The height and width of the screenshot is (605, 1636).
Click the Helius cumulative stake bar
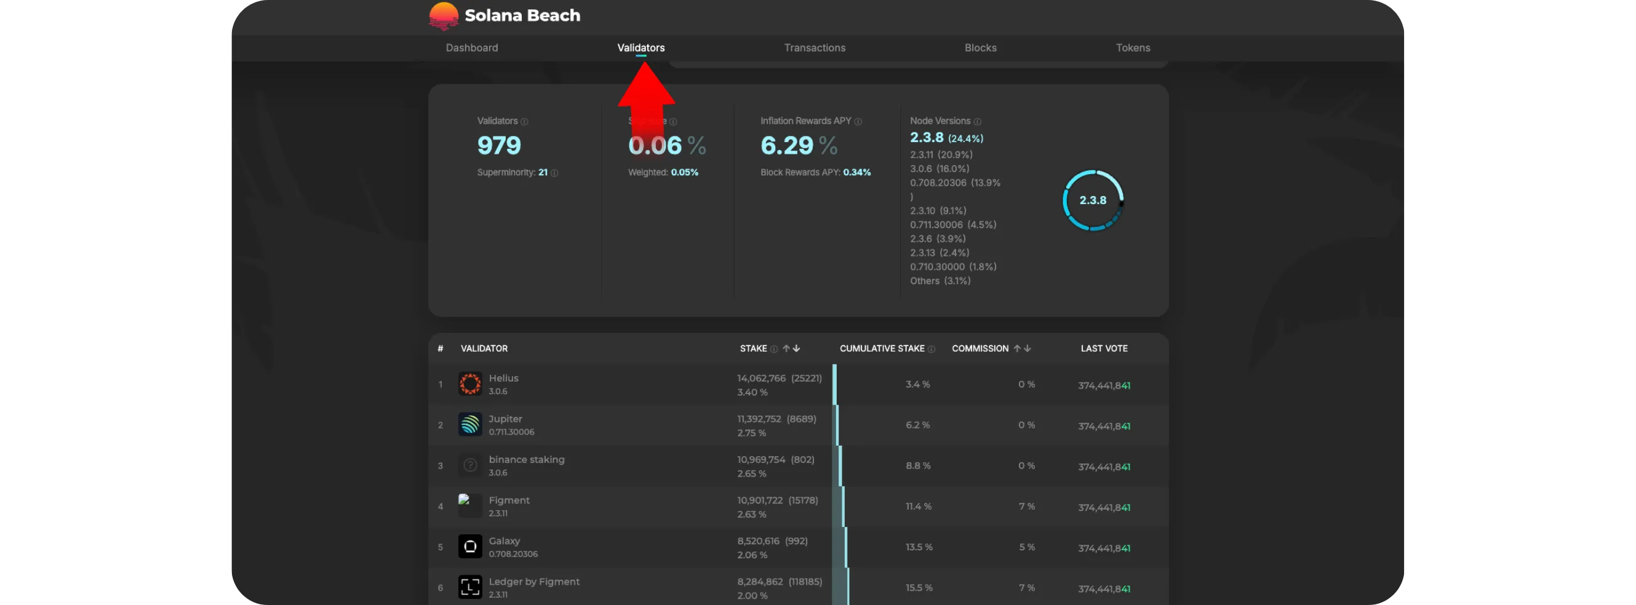click(x=834, y=384)
